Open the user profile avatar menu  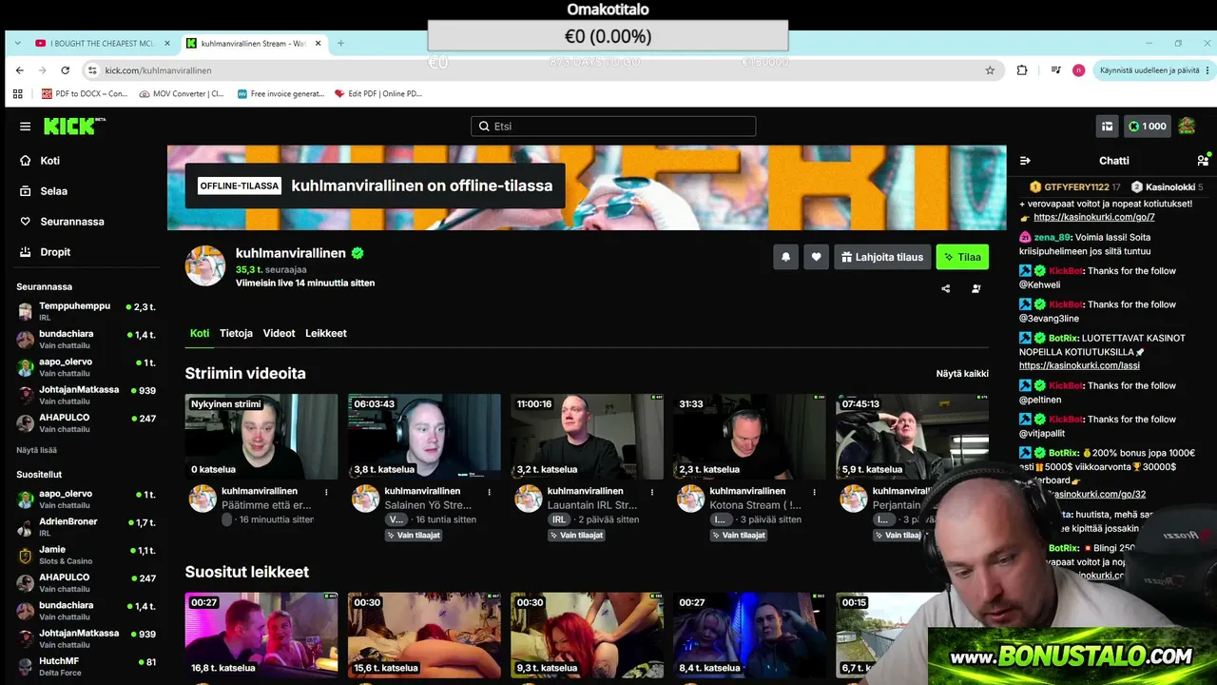coord(1187,127)
